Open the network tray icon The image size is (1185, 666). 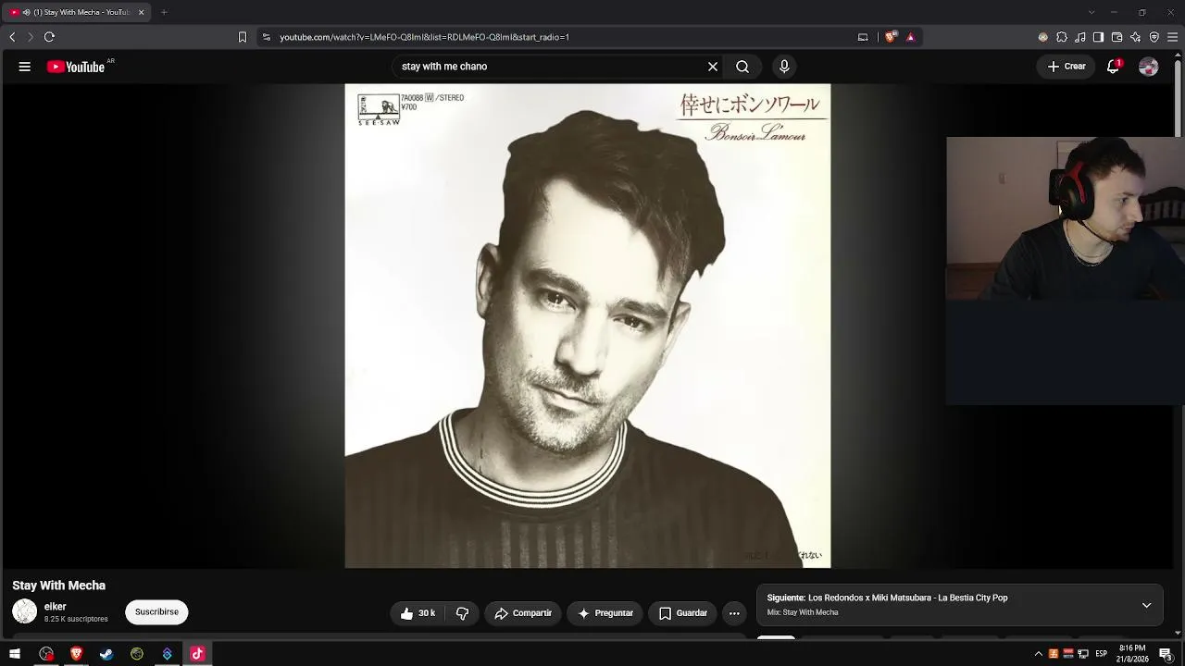(x=1083, y=654)
